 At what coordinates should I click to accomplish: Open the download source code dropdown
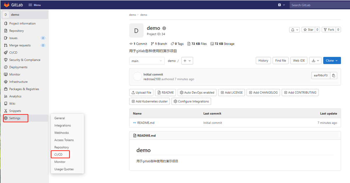(315, 61)
